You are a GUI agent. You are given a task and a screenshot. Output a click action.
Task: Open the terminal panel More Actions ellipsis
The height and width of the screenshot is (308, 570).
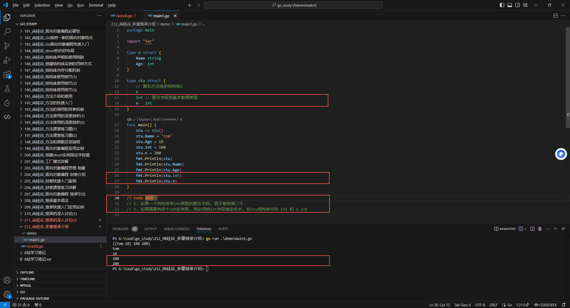(548, 229)
